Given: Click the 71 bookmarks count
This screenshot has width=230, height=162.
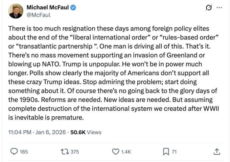Looking at the screenshot, I should tap(174, 152).
